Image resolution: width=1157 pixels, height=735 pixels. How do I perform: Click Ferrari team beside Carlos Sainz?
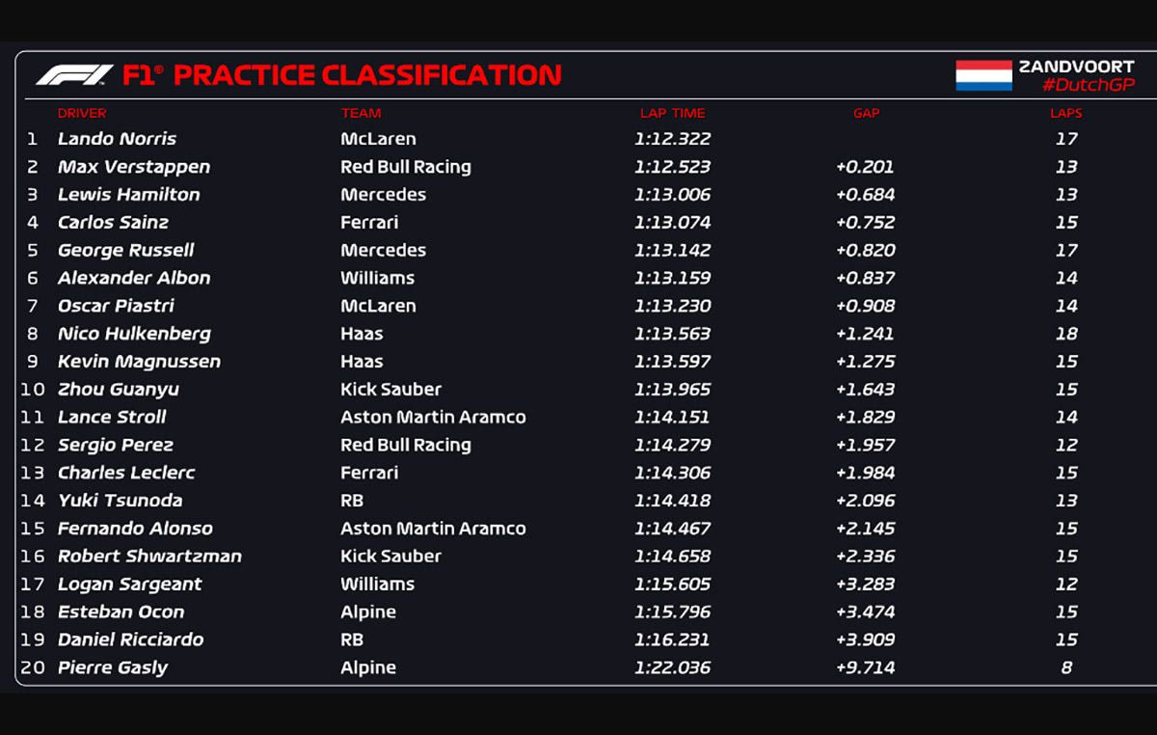coord(369,223)
